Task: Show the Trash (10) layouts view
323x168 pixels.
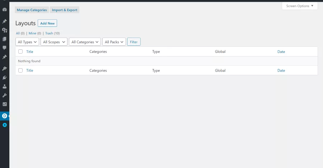Action: point(52,33)
